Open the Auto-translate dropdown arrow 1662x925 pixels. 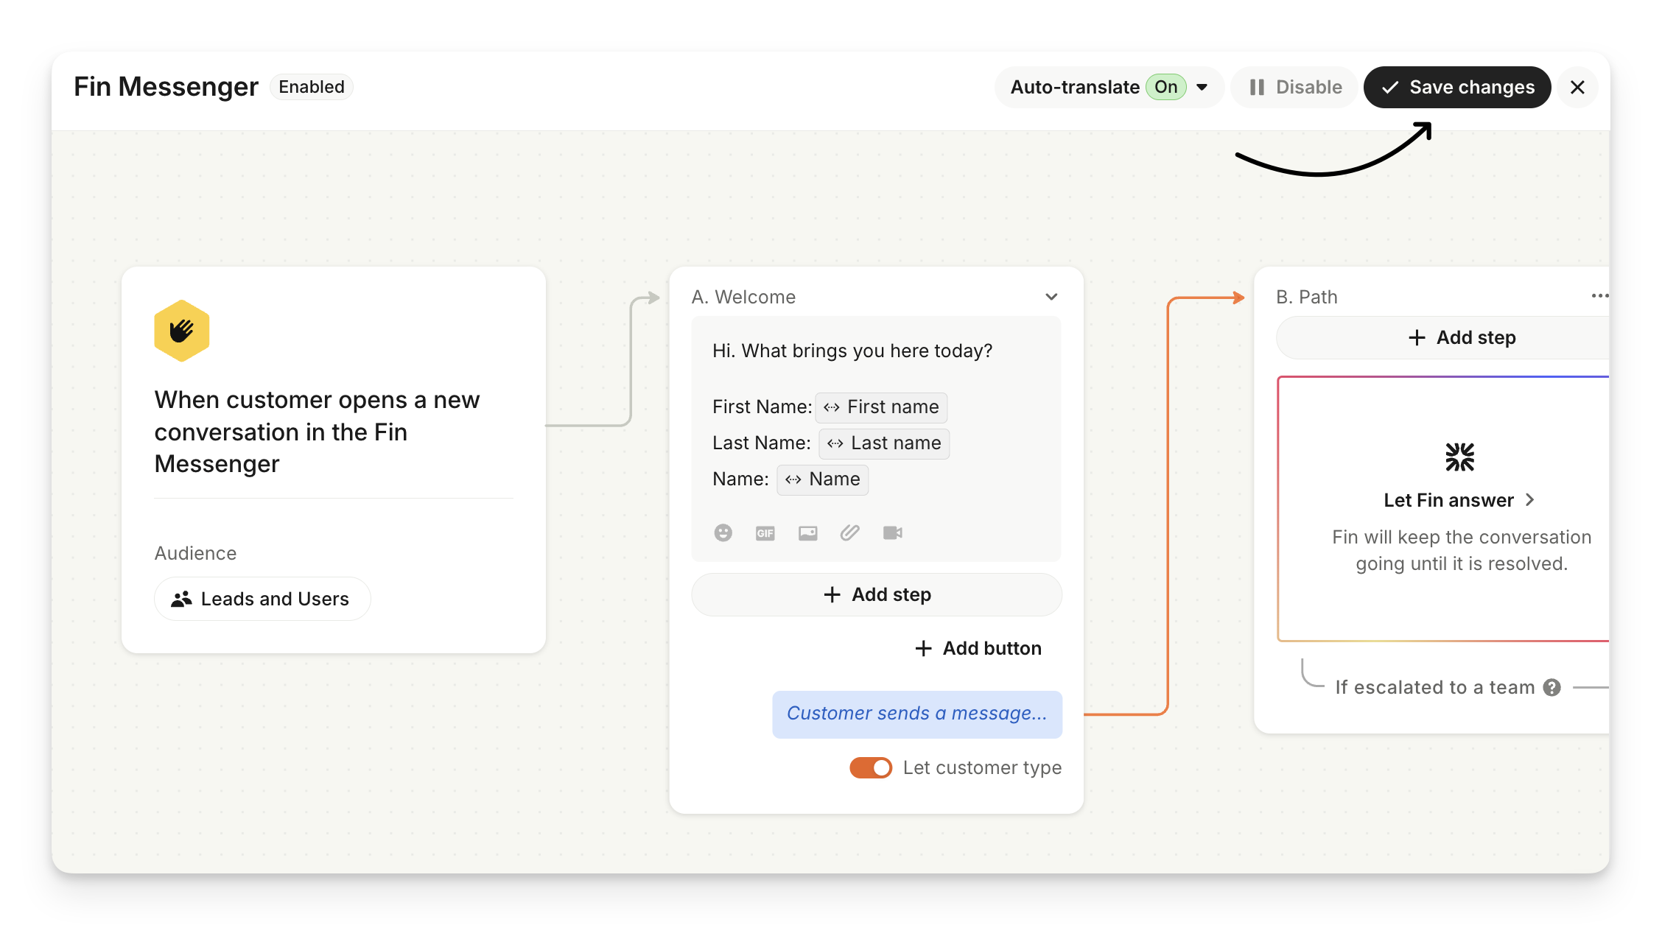coord(1202,87)
